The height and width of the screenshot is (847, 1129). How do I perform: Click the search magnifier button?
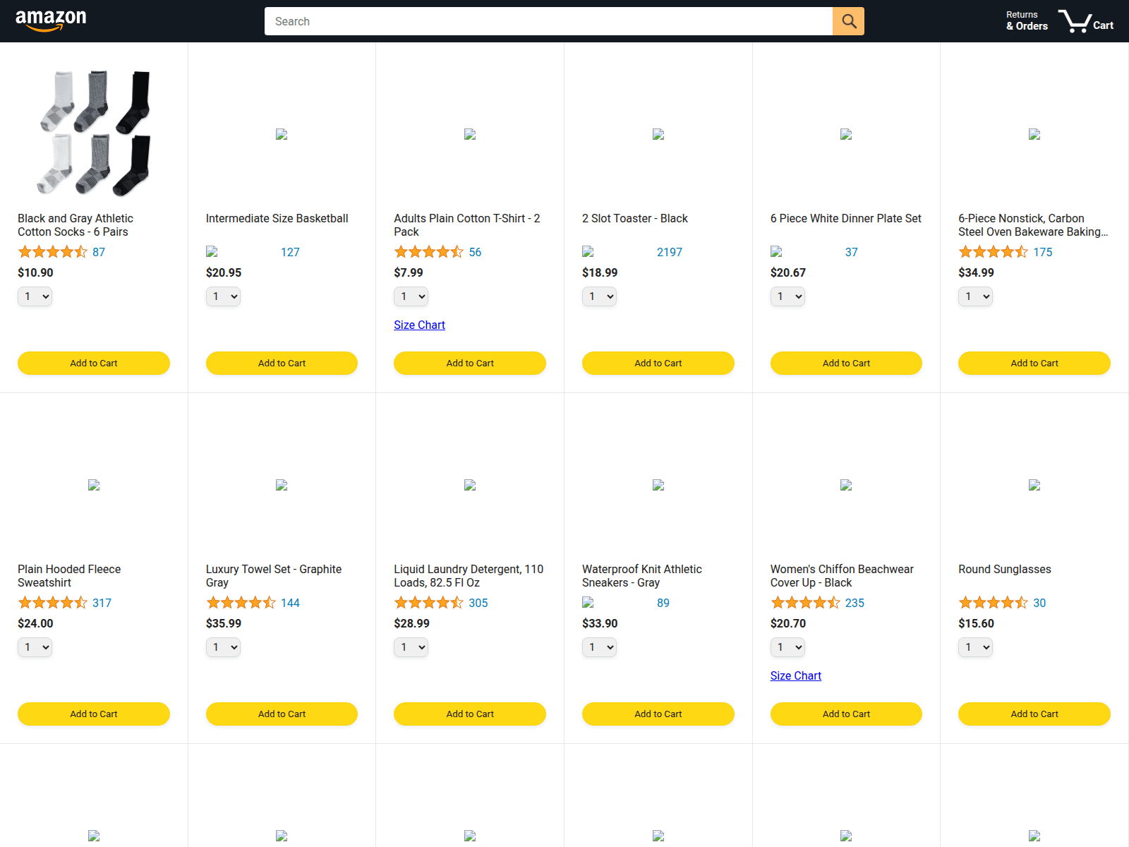click(x=849, y=21)
